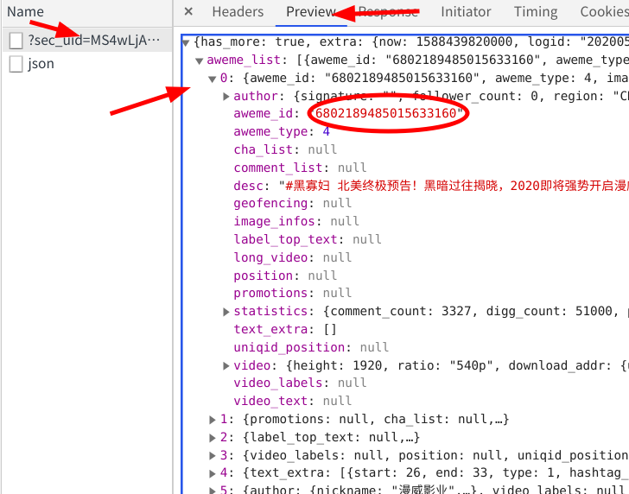Collapse the root has_more JSON object

[187, 42]
